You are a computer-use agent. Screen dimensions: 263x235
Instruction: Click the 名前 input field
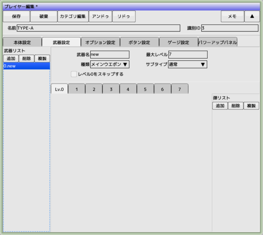tap(98, 28)
